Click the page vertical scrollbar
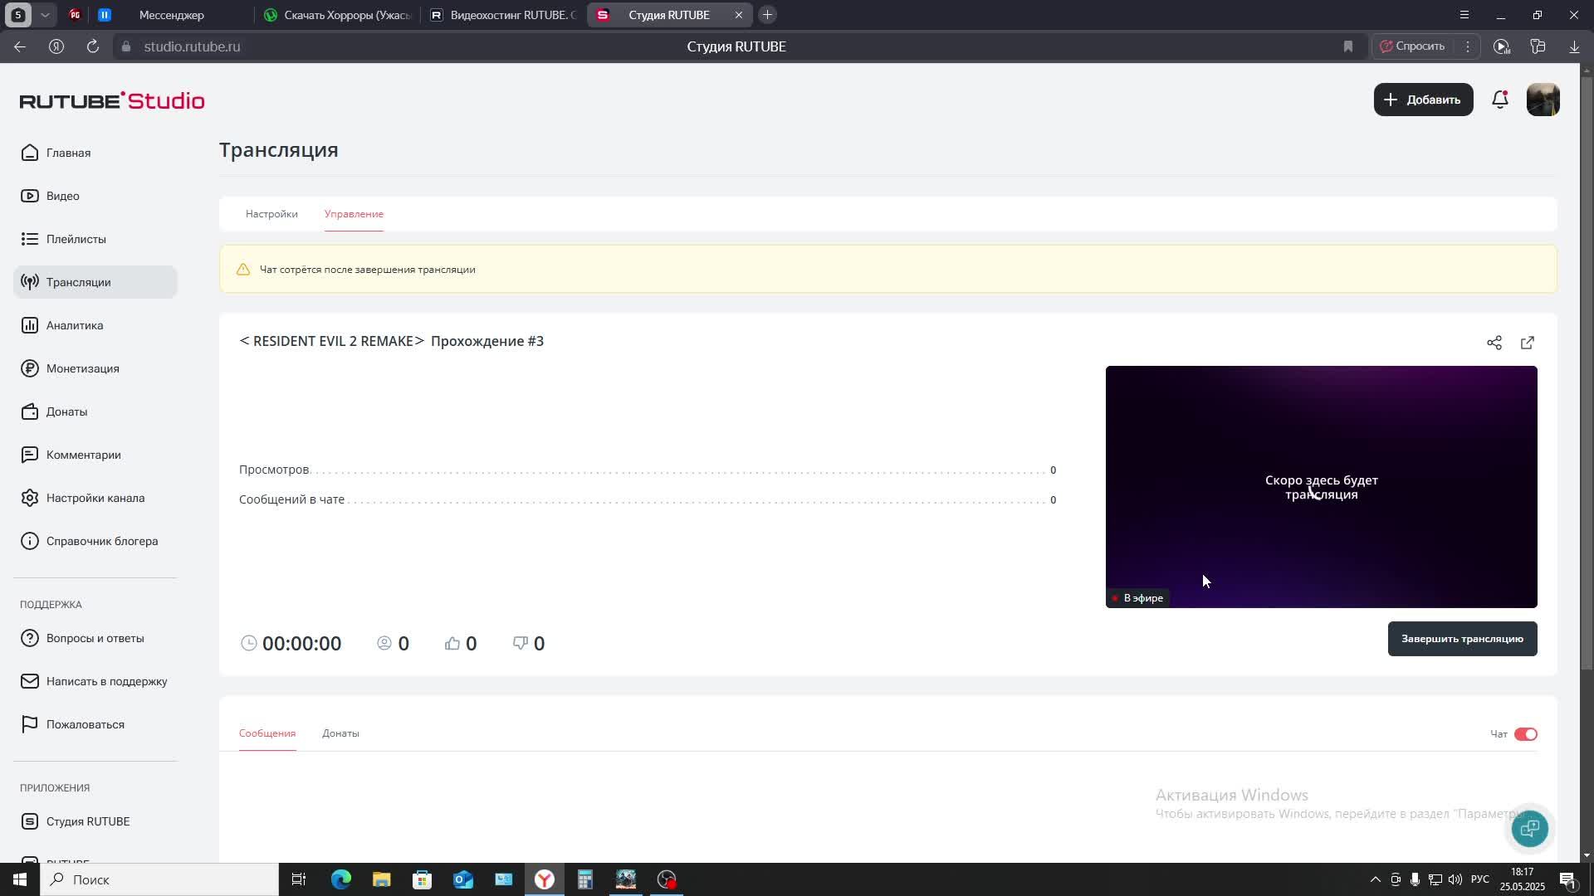This screenshot has height=896, width=1594. [1587, 373]
